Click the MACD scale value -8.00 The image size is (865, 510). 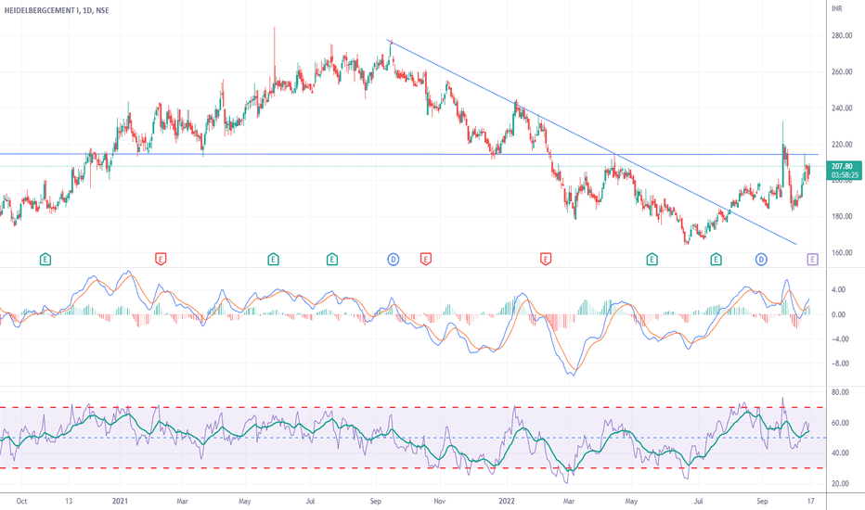point(838,363)
